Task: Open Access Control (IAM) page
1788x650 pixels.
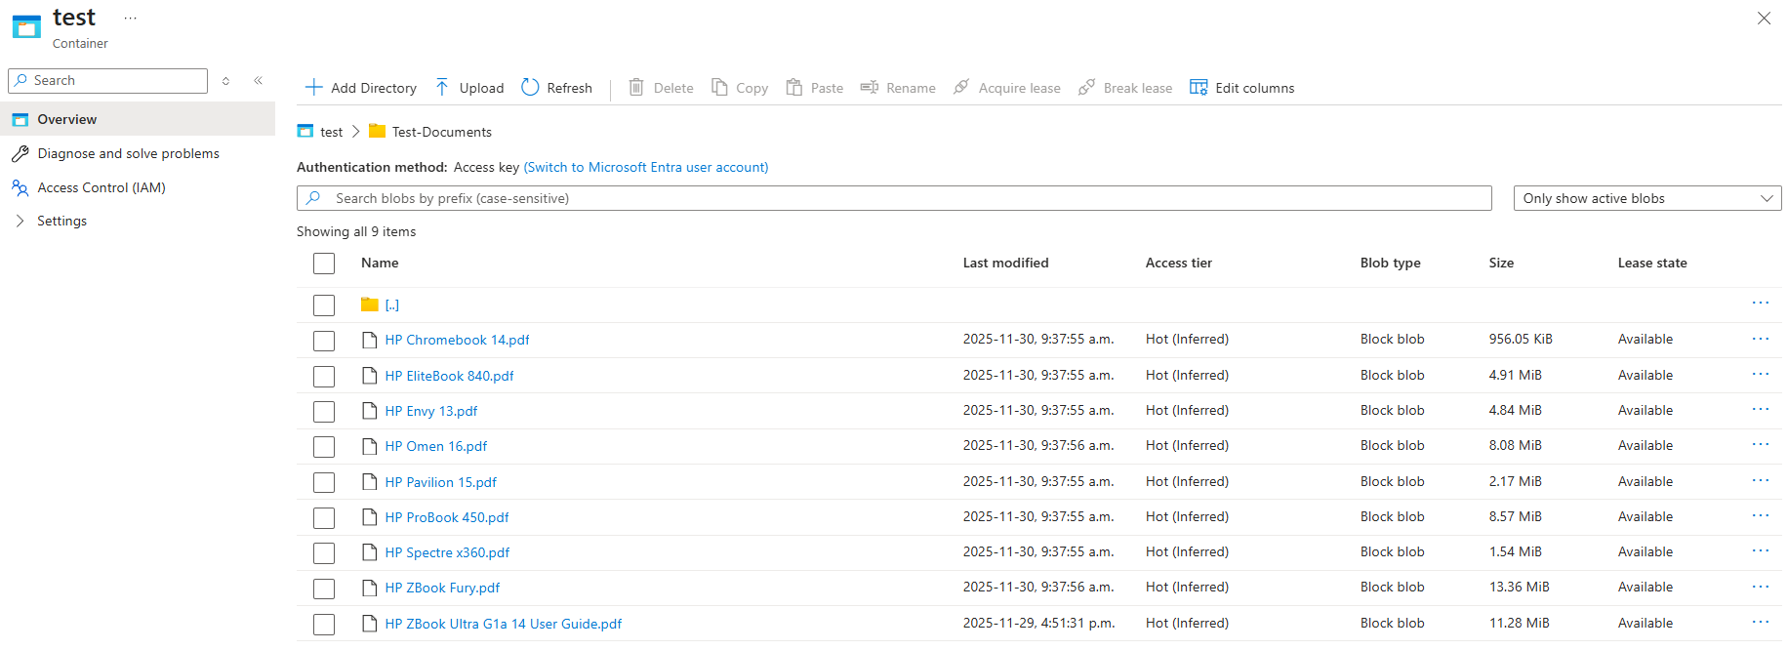Action: pos(102,188)
